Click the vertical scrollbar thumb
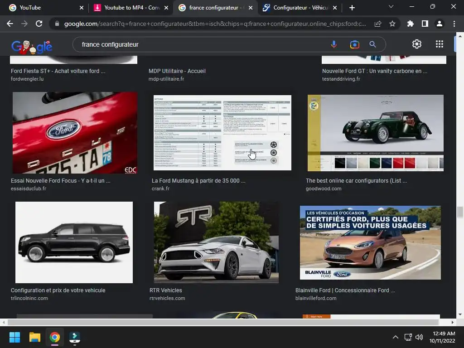This screenshot has width=464, height=348. (459, 213)
